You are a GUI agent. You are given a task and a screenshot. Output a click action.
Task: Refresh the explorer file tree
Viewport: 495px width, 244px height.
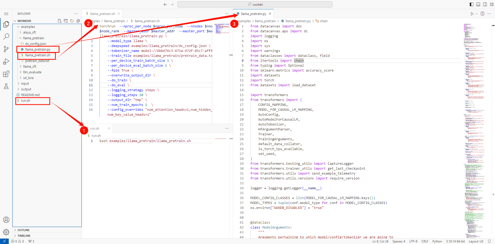coord(72,21)
